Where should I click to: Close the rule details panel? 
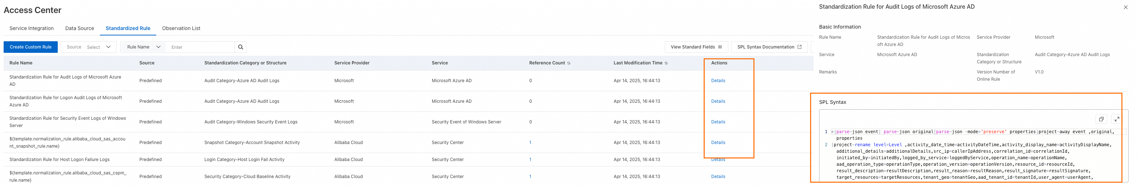point(1125,7)
